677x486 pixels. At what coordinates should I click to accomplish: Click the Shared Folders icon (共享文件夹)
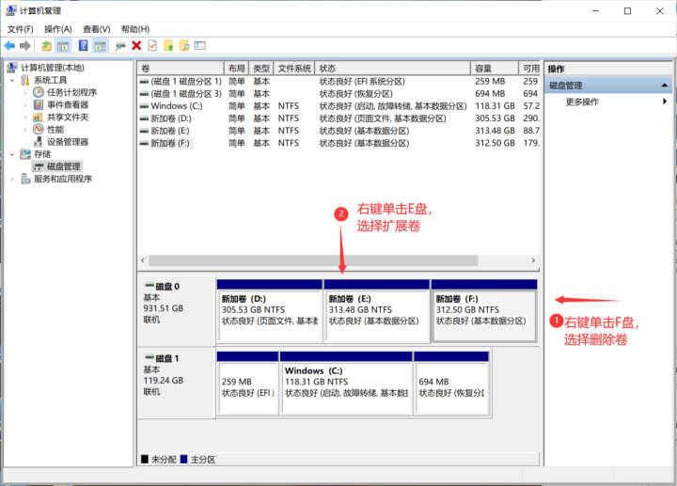coord(39,117)
